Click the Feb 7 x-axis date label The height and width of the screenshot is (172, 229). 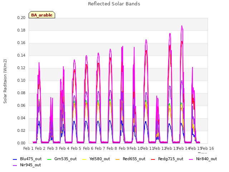pyautogui.click(x=100, y=148)
